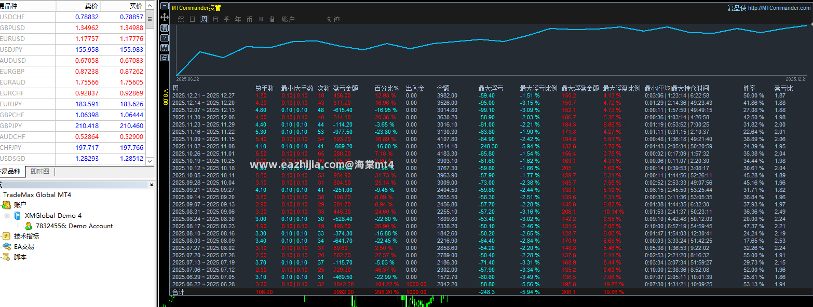Click the 总手数 column header

pyautogui.click(x=264, y=88)
